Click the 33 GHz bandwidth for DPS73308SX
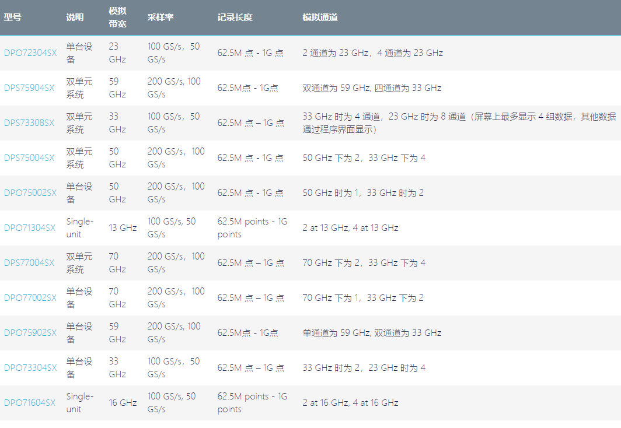The image size is (621, 428). click(x=118, y=123)
